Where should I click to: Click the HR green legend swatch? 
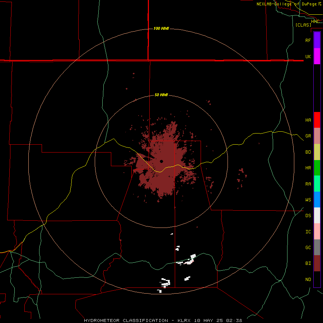[317, 168]
